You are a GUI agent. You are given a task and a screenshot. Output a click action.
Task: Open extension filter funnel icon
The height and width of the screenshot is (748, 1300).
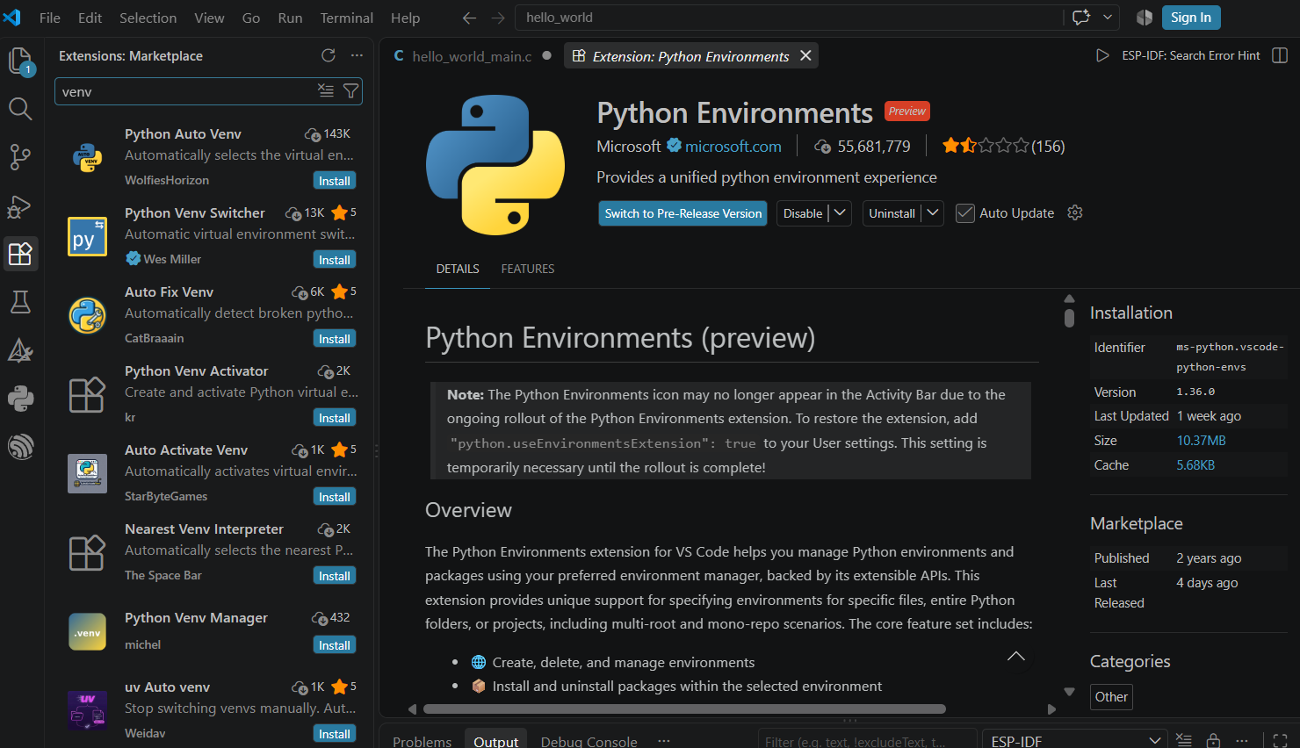(350, 90)
